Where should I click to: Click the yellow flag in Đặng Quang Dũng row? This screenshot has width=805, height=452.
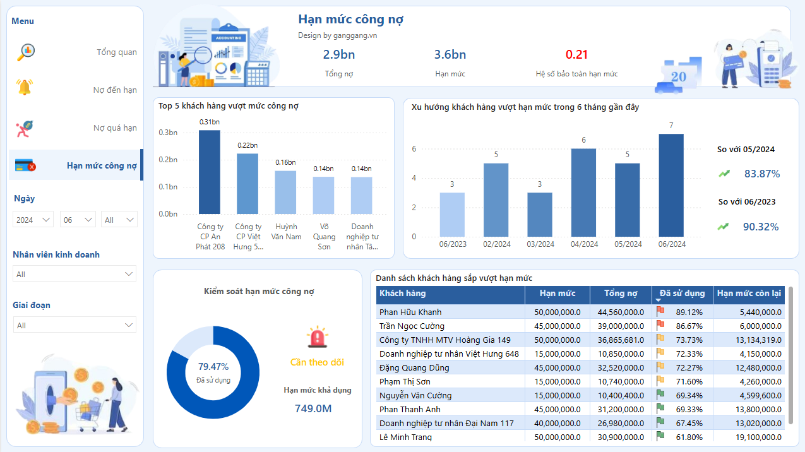coord(660,366)
